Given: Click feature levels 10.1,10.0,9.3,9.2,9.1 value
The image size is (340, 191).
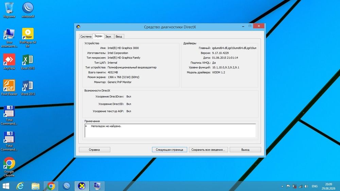Looking at the screenshot, I should (225, 67).
